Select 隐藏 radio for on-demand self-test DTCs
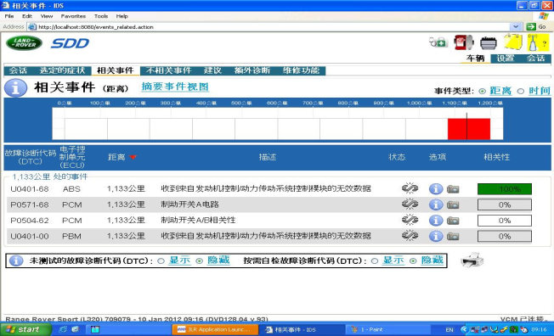Image resolution: width=554 pixels, height=336 pixels. [x=413, y=261]
